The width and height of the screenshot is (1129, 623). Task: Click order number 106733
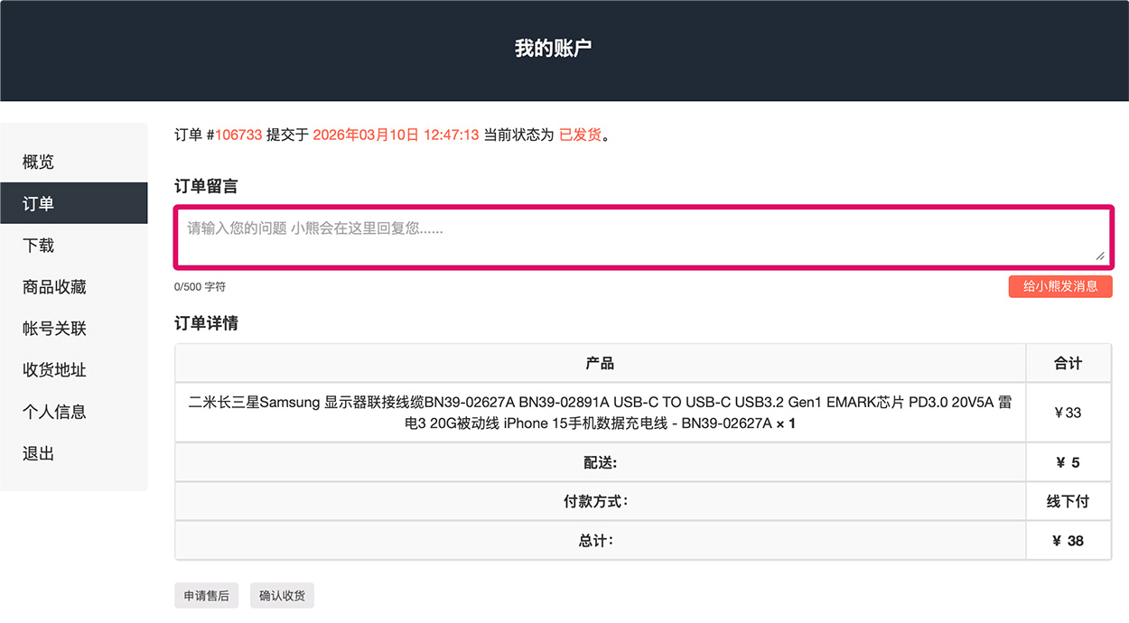pos(238,135)
